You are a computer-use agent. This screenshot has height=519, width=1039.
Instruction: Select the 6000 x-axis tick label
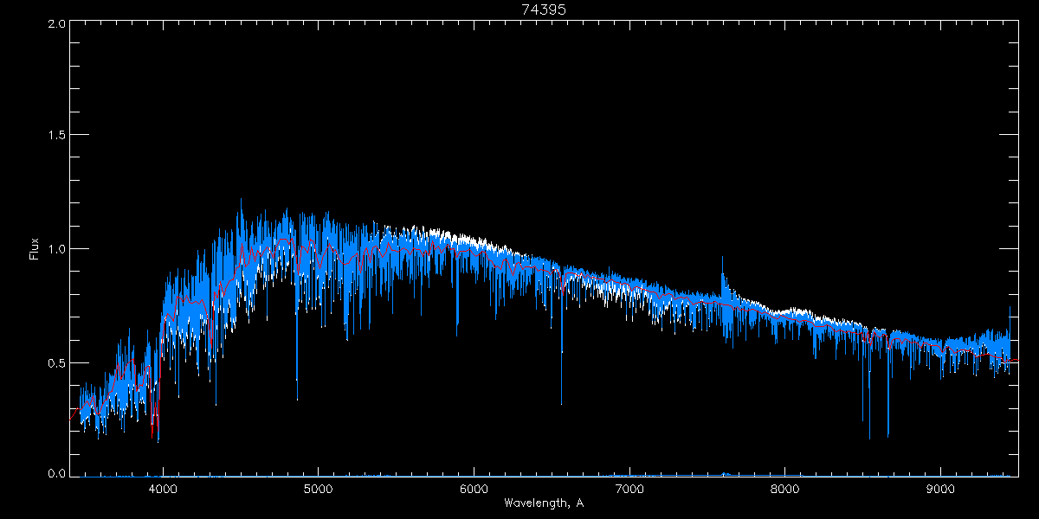474,489
